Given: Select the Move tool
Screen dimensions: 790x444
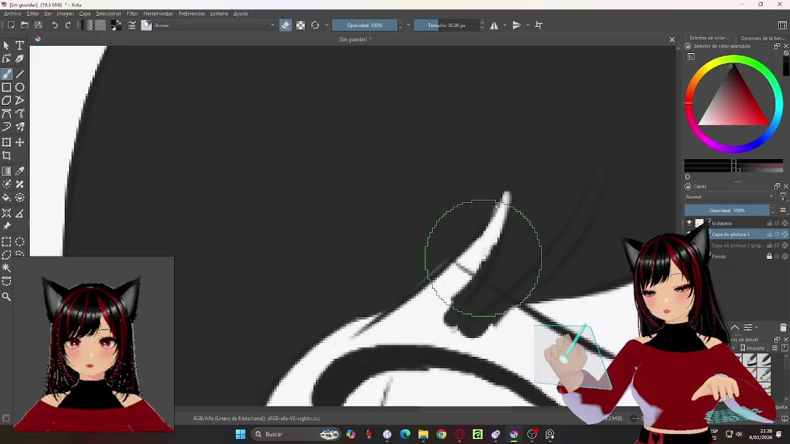Looking at the screenshot, I should click(20, 142).
